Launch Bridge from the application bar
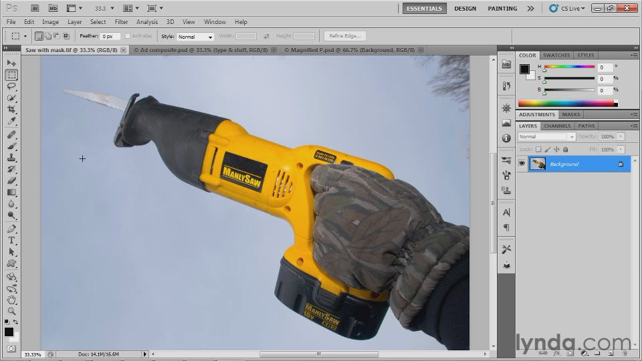Image resolution: width=642 pixels, height=361 pixels. coord(35,8)
